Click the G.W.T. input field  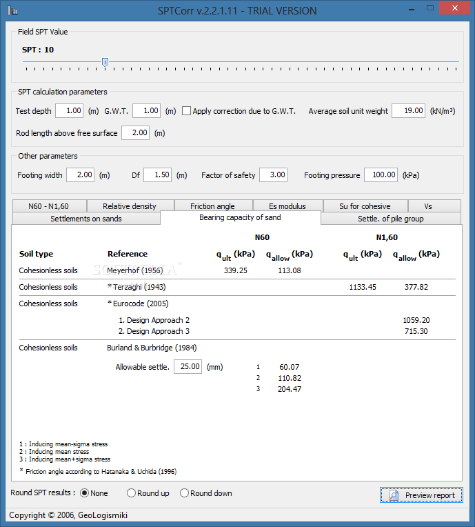146,110
